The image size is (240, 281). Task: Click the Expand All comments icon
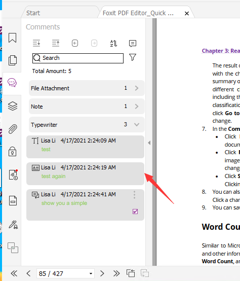pyautogui.click(x=36, y=43)
